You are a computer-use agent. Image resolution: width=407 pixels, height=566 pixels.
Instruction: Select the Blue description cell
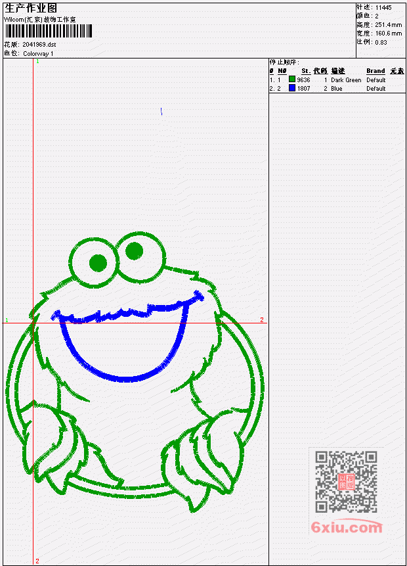point(337,89)
